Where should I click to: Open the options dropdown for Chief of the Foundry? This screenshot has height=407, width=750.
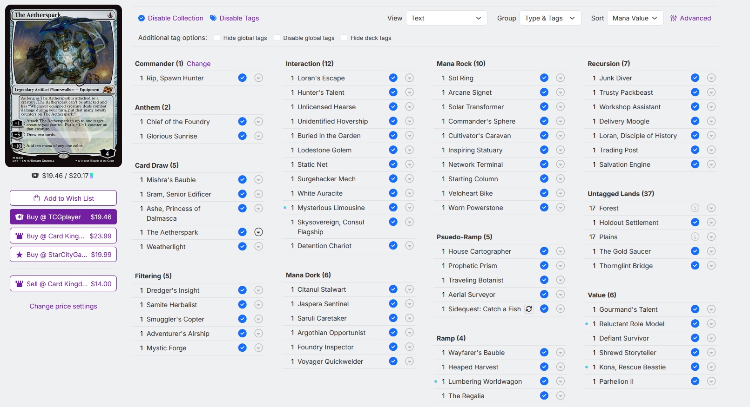click(259, 122)
